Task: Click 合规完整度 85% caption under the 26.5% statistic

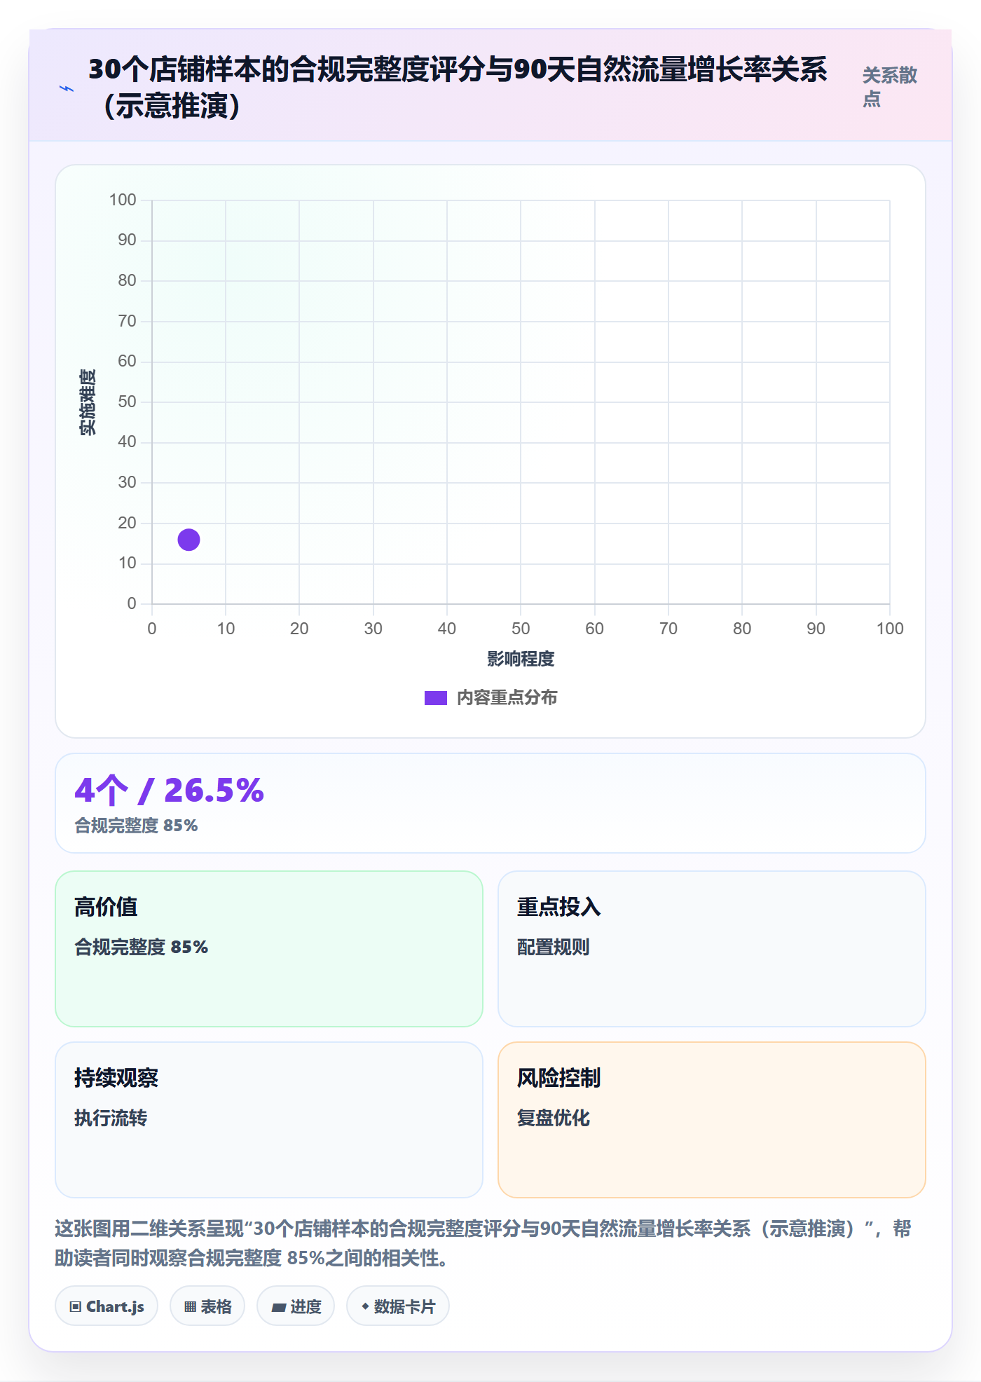Action: pos(137,826)
